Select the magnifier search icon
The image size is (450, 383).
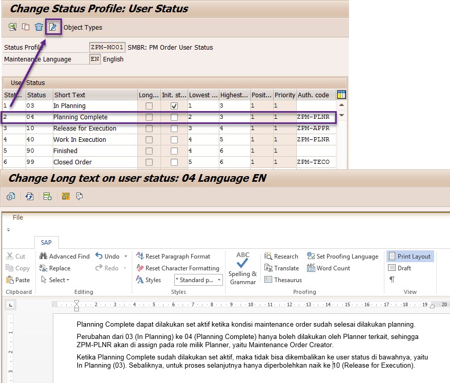click(x=11, y=27)
